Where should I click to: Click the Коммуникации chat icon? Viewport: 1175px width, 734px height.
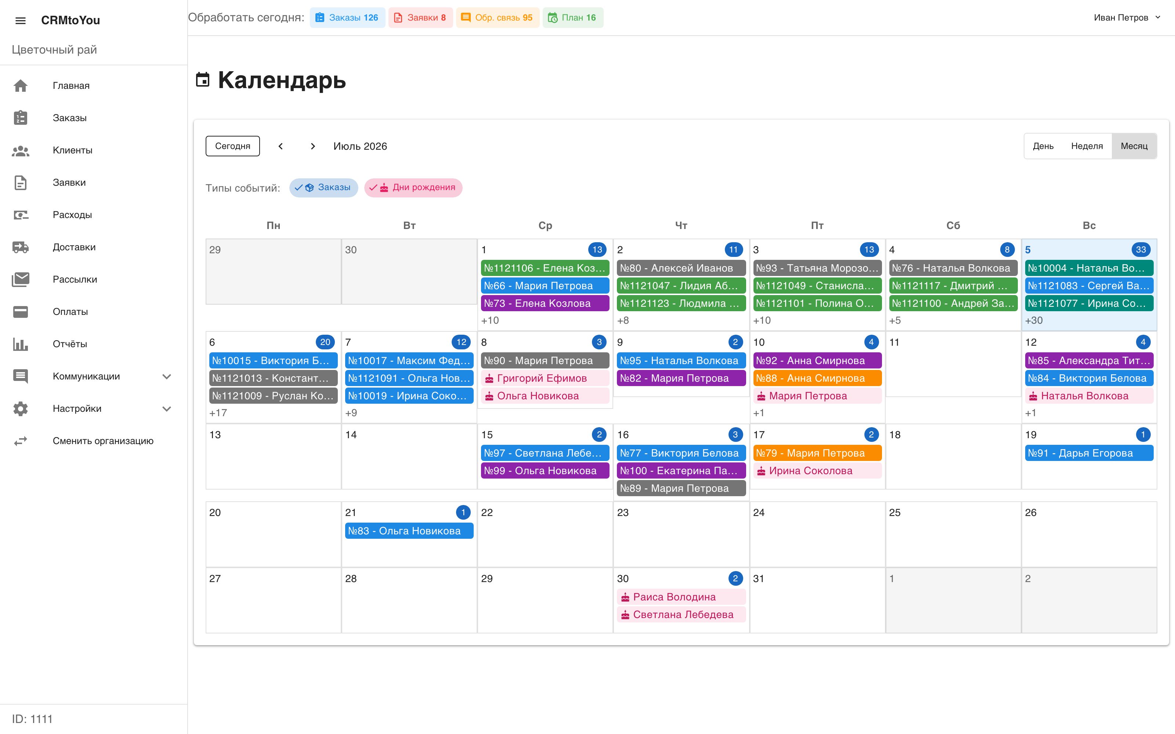click(21, 376)
